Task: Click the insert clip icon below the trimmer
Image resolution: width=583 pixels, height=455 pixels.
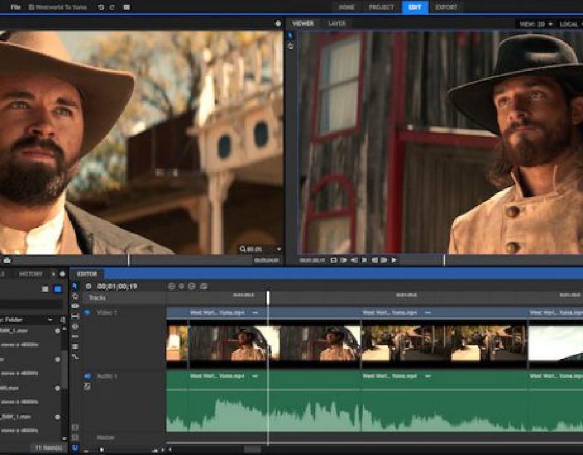Action: click(x=7, y=260)
